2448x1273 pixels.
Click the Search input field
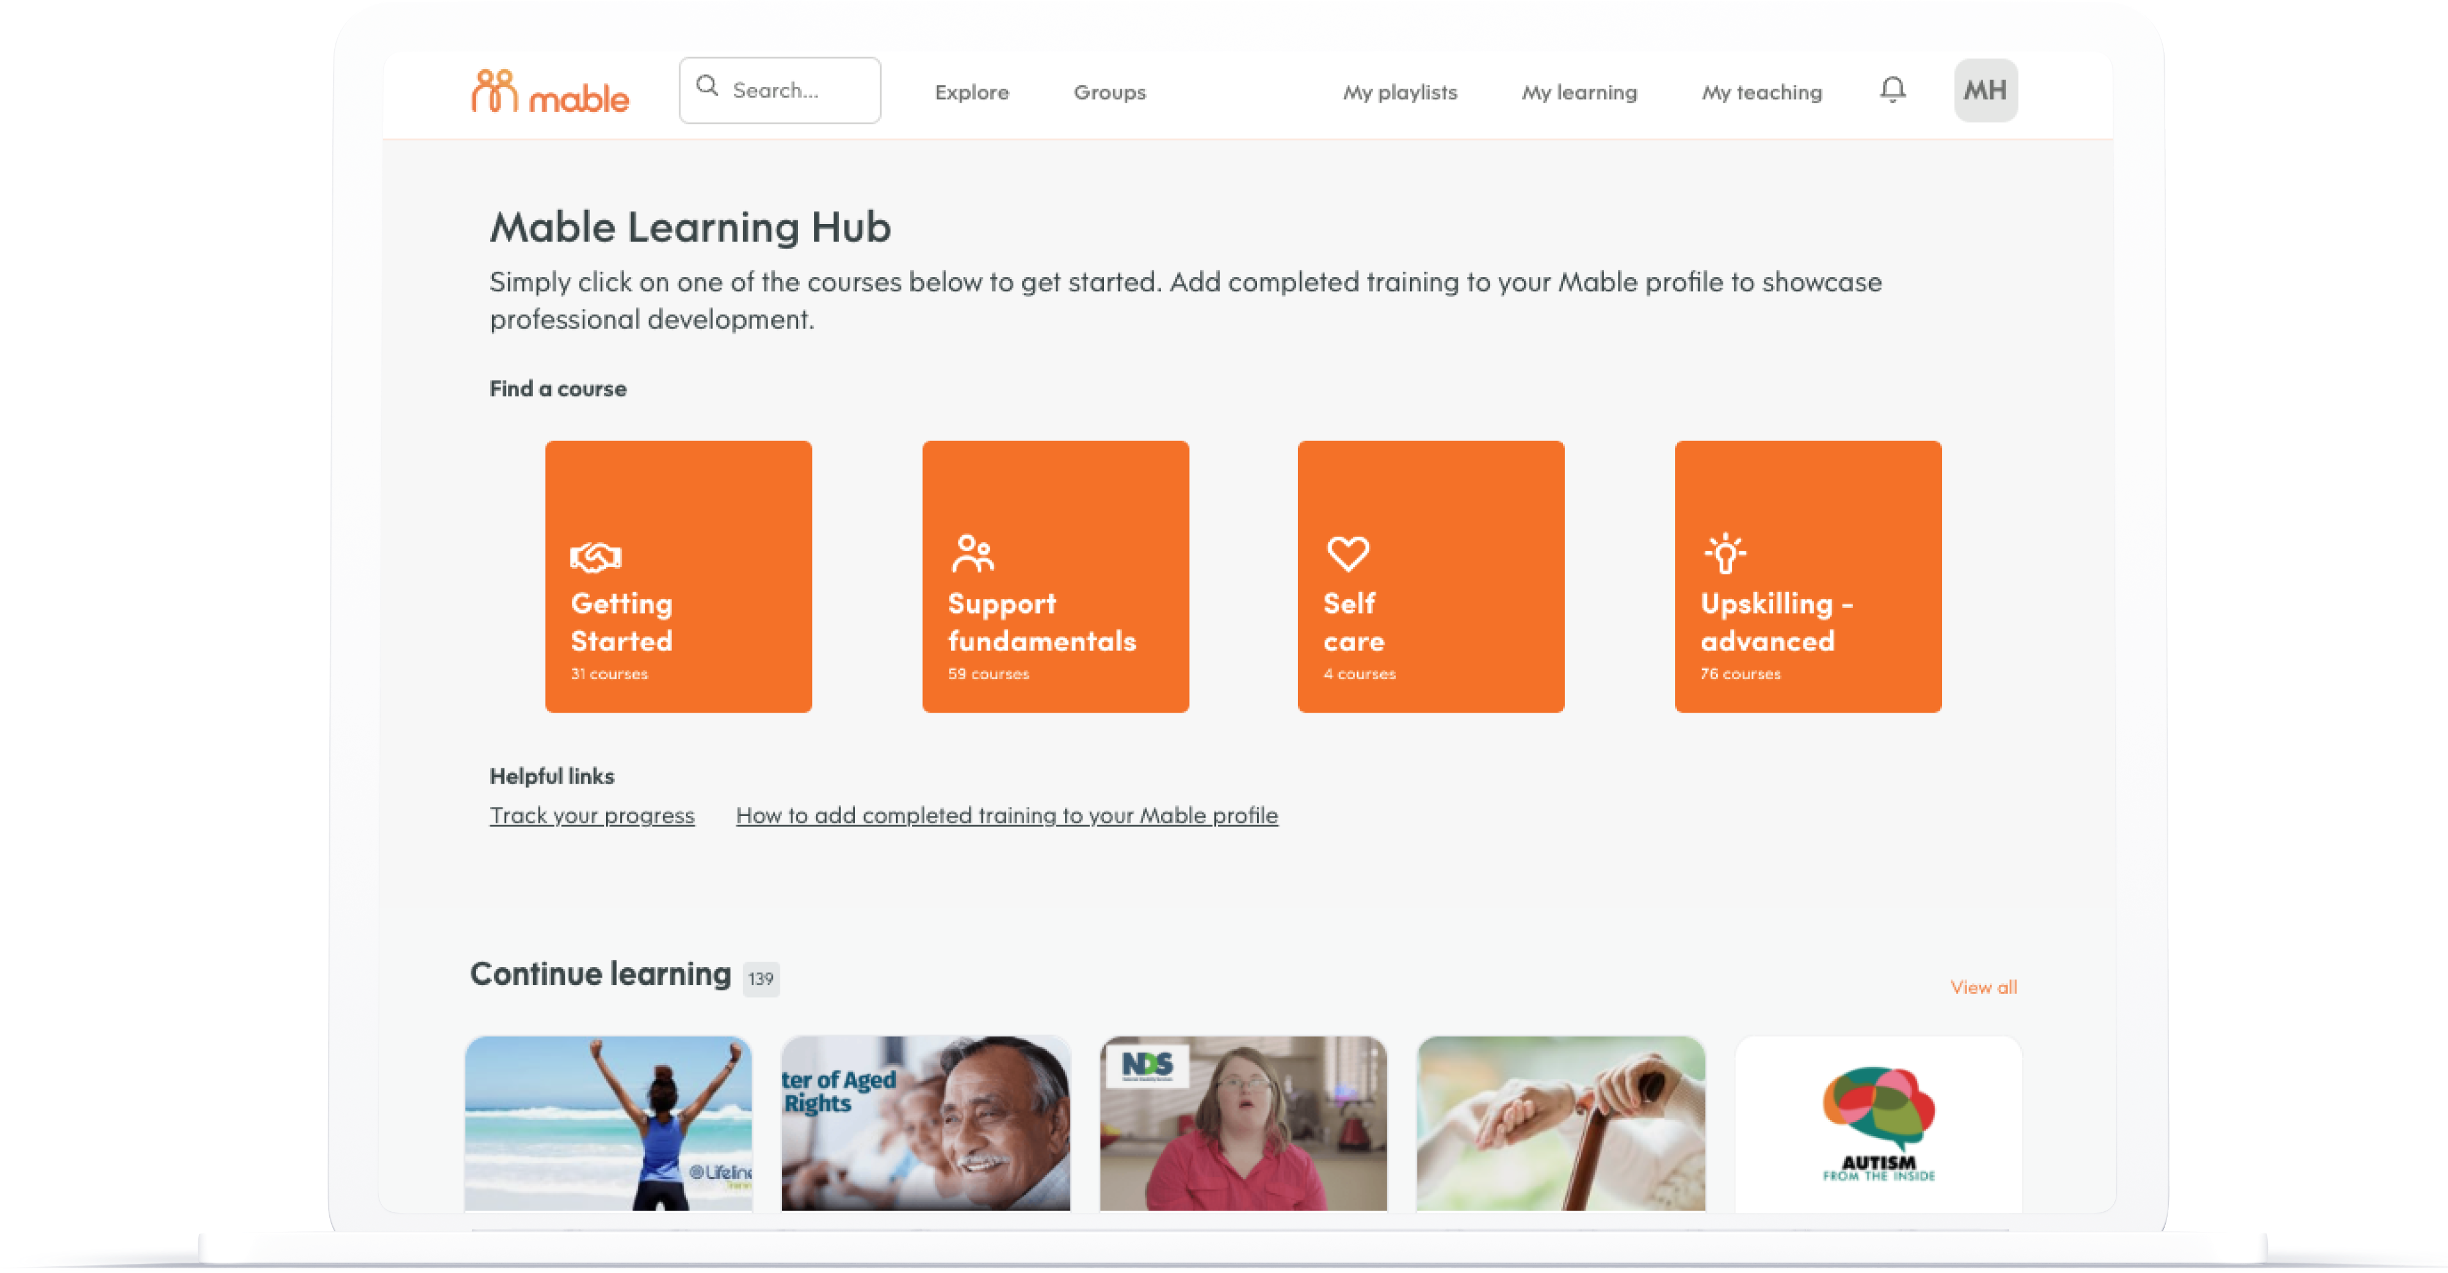(x=779, y=91)
